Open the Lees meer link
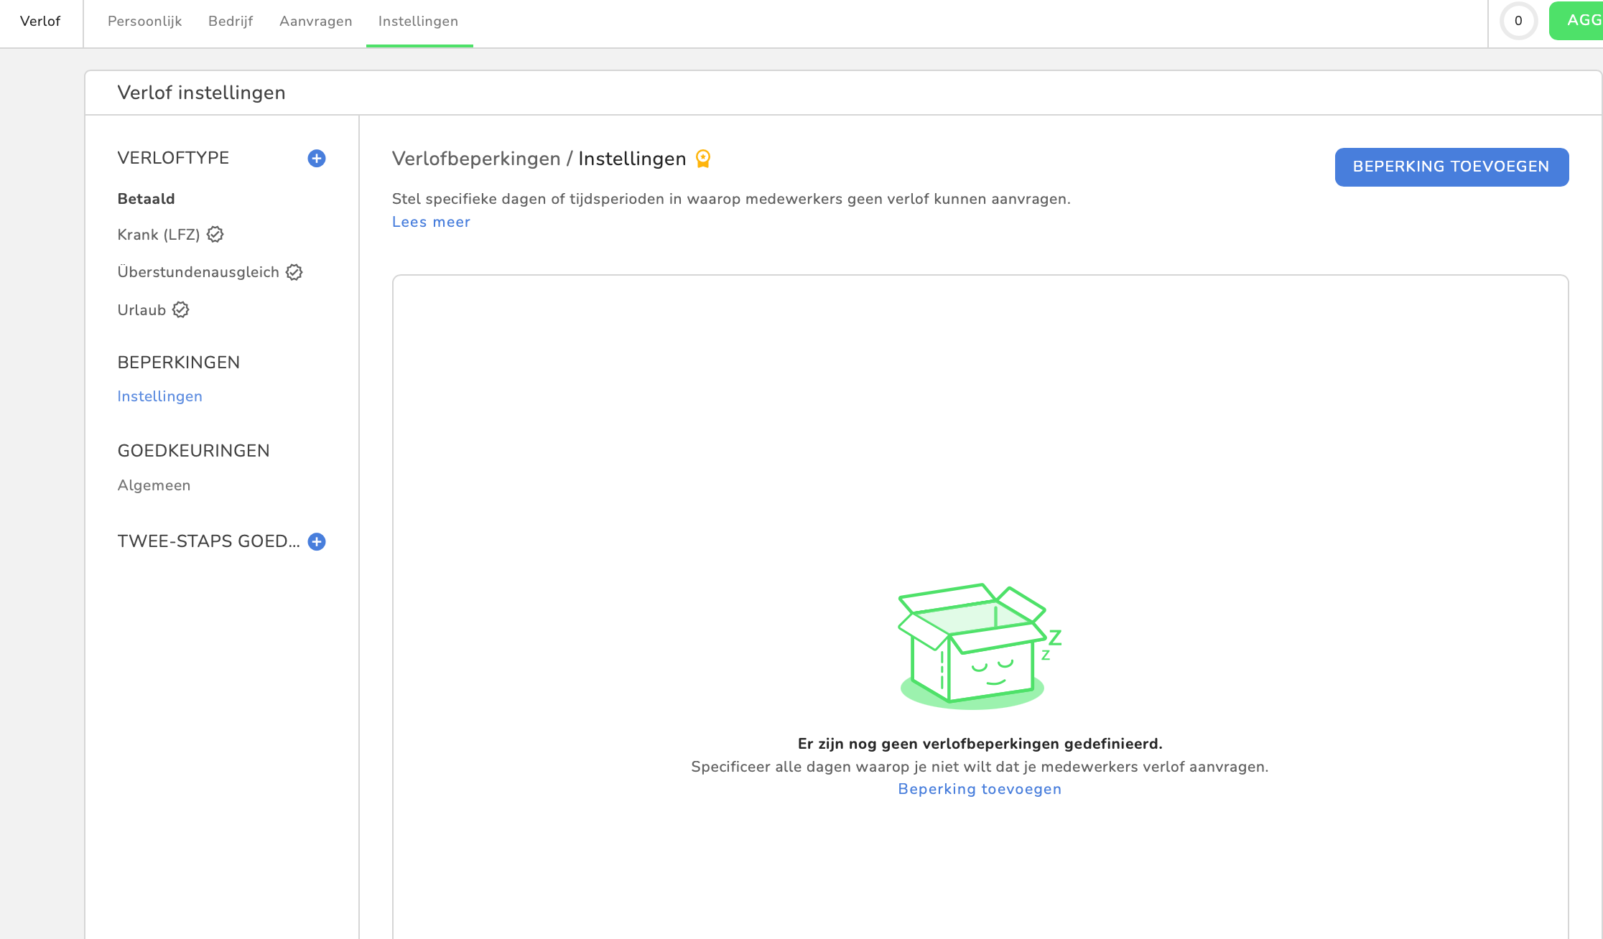The width and height of the screenshot is (1603, 939). click(x=431, y=222)
